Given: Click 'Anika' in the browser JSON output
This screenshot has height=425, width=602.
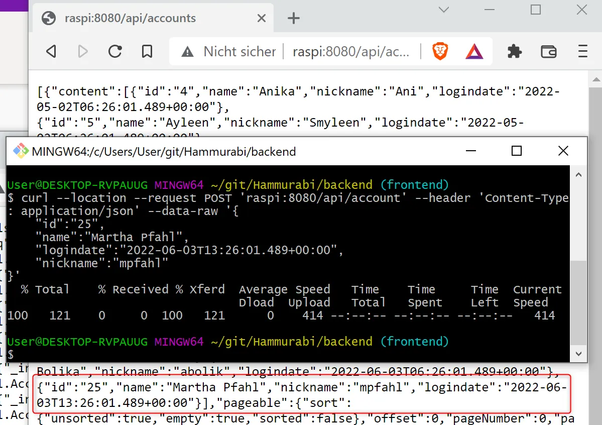Looking at the screenshot, I should click(x=277, y=91).
